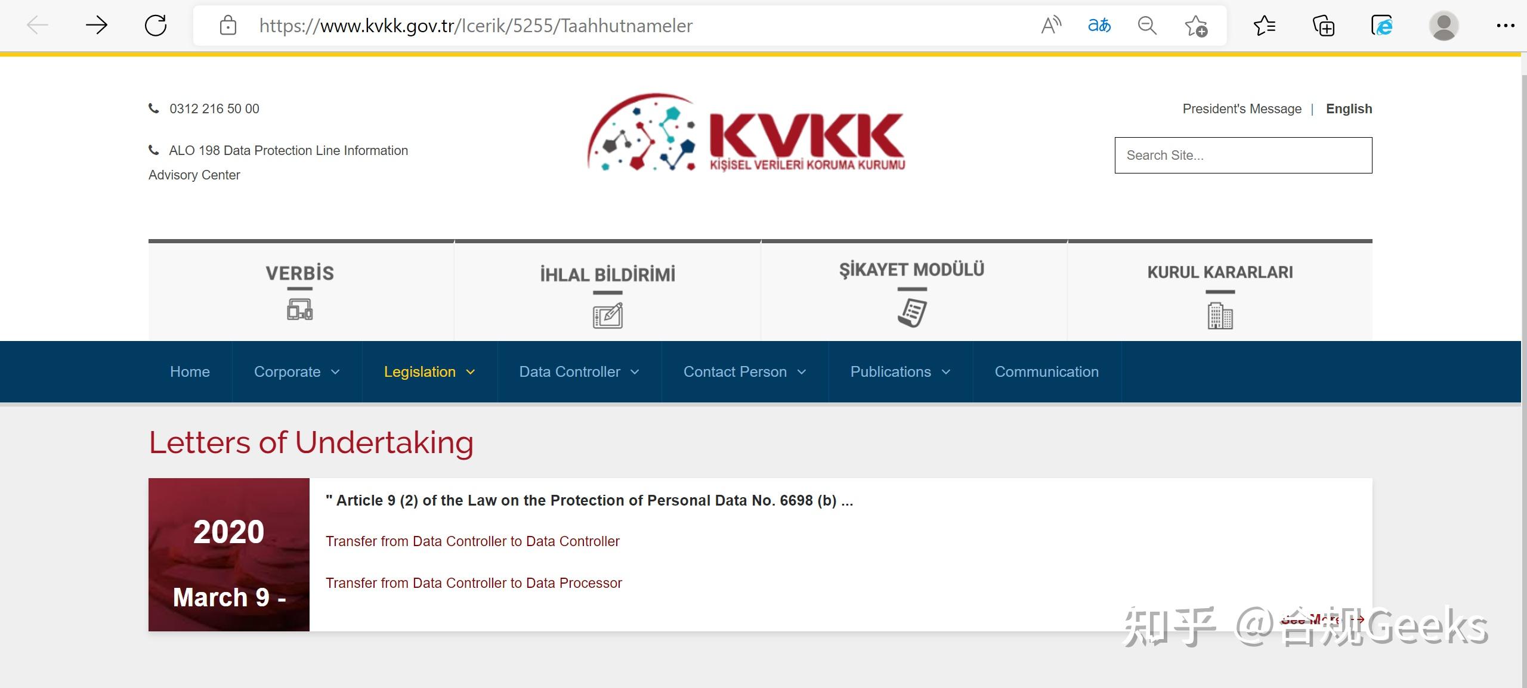Screen dimensions: 1527x688
Task: Add page to favorites star icon
Action: point(1196,26)
